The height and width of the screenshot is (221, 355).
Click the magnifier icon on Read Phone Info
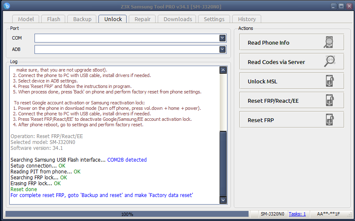pos(329,42)
